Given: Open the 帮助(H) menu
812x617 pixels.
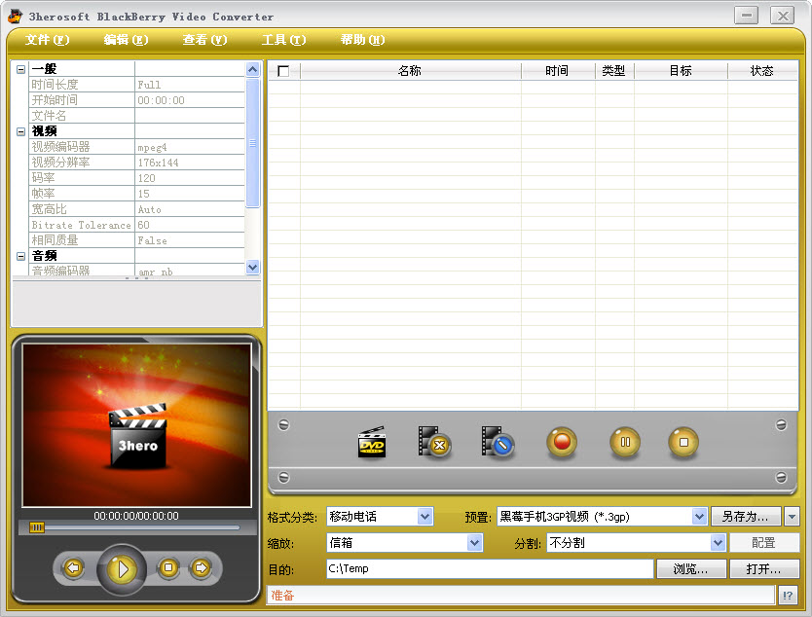Looking at the screenshot, I should point(362,40).
